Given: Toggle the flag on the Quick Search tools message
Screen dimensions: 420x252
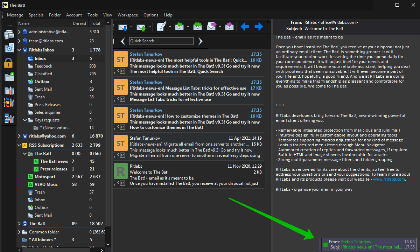Looking at the screenshot, I should tap(117, 71).
